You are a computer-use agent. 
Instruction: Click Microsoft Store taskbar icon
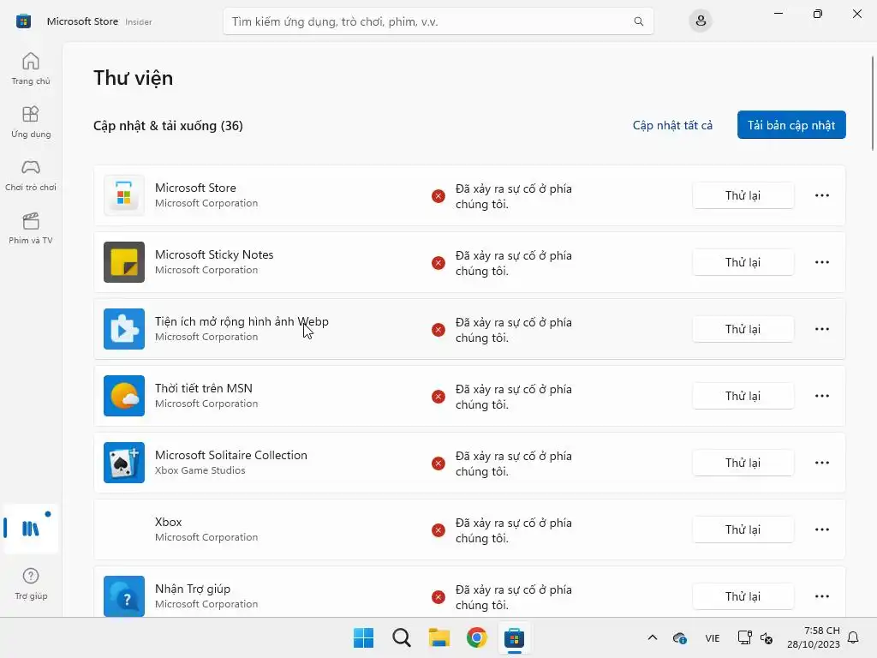514,637
